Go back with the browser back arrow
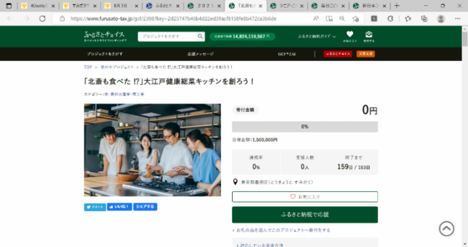Image resolution: width=468 pixels, height=247 pixels. click(10, 18)
